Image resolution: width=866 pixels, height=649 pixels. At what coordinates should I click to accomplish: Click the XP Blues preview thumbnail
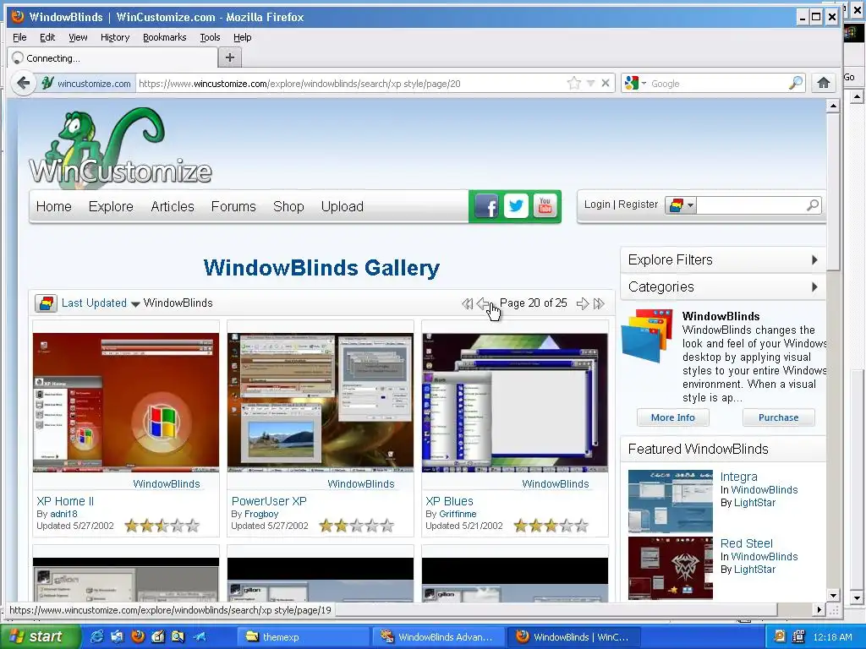tap(515, 402)
